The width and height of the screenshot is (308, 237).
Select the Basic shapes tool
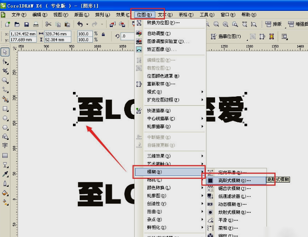5,137
